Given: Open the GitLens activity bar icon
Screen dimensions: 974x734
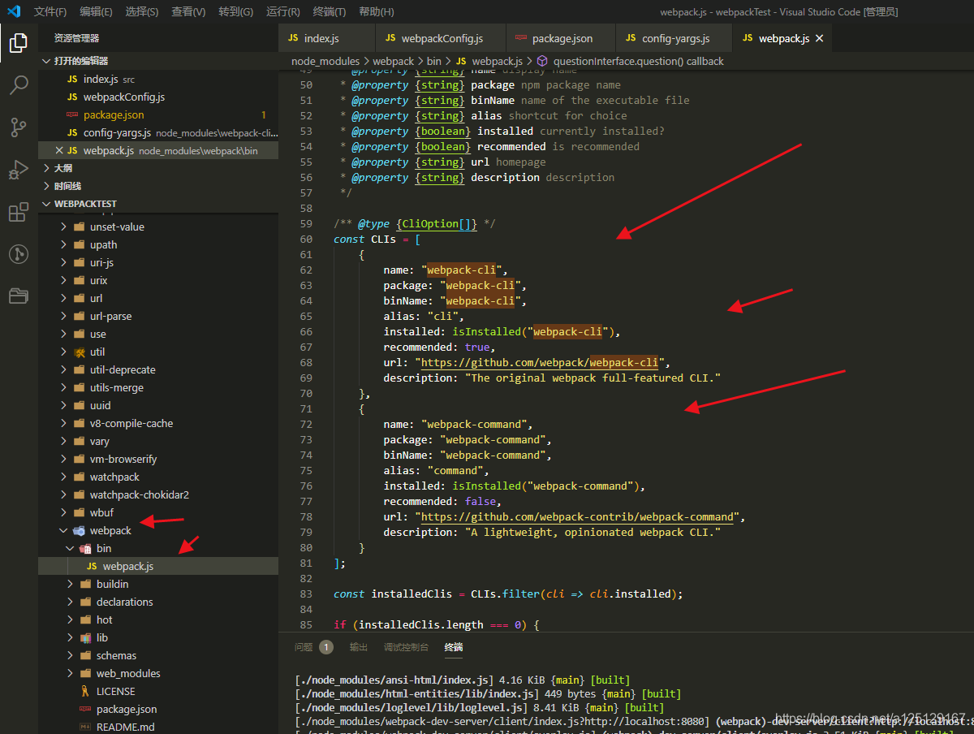Looking at the screenshot, I should (19, 254).
